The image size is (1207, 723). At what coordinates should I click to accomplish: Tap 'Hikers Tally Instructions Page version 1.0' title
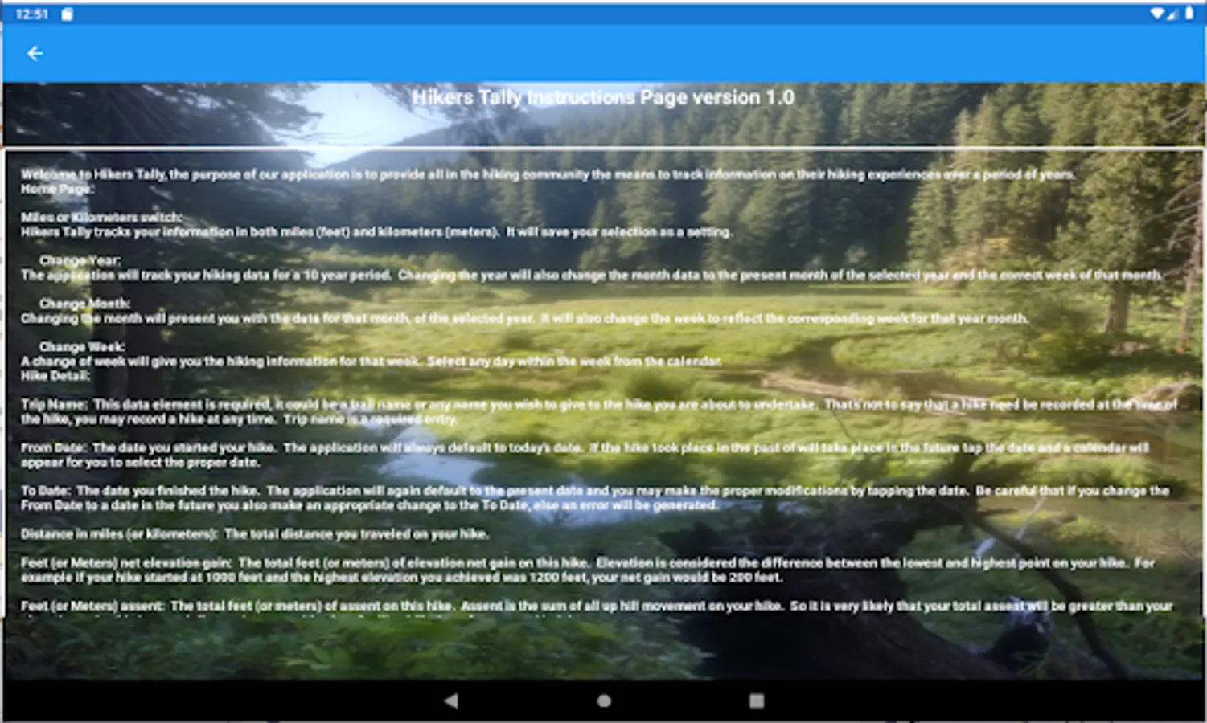click(603, 97)
